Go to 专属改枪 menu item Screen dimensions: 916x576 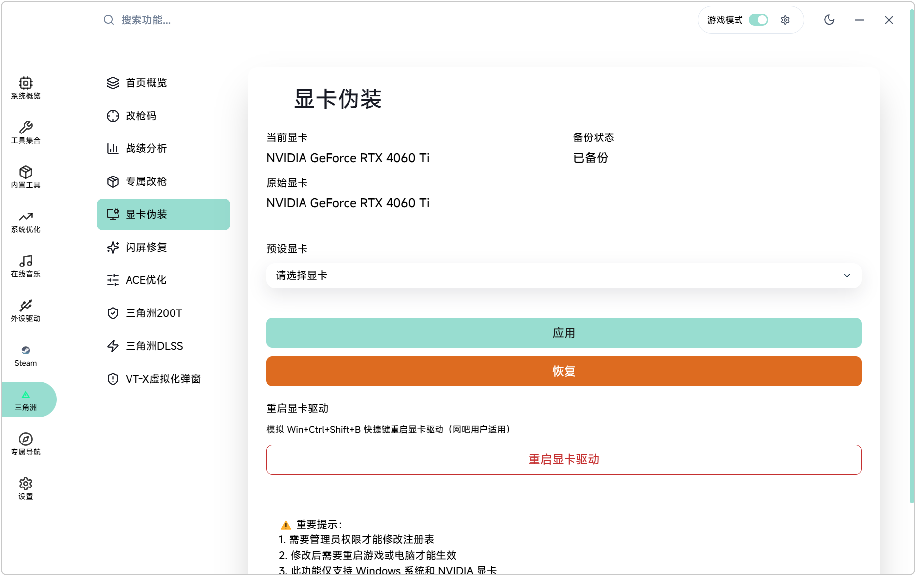(x=163, y=181)
